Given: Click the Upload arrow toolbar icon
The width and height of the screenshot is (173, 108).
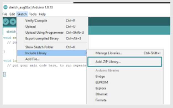Looking at the screenshot, I should [x=13, y=22].
